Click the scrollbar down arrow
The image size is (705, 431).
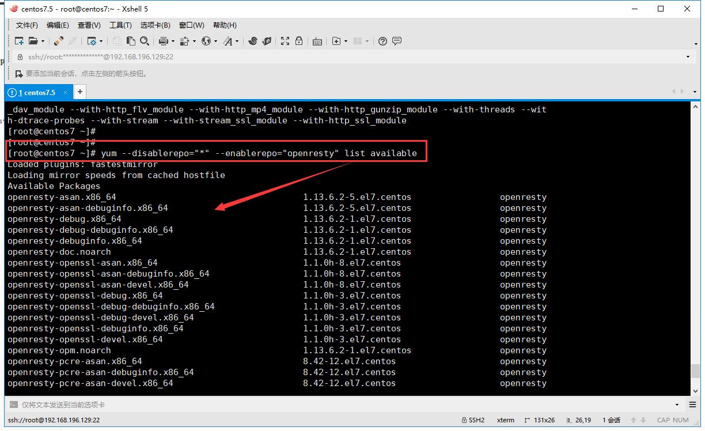tap(696, 390)
